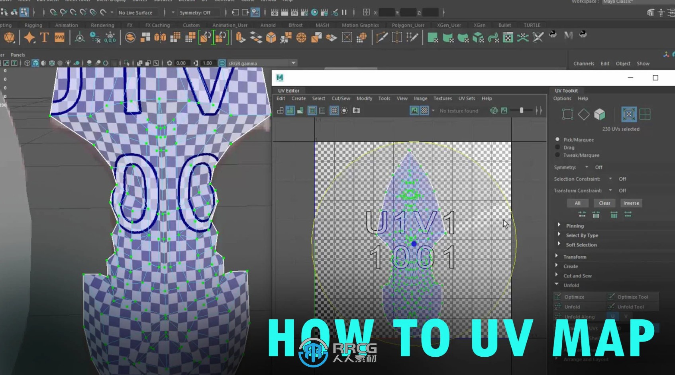
Task: Click the Delete History clock icon
Action: 95,38
